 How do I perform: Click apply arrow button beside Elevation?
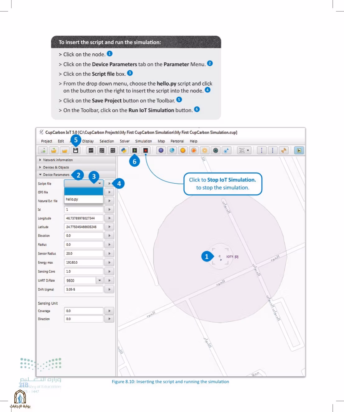(109, 235)
